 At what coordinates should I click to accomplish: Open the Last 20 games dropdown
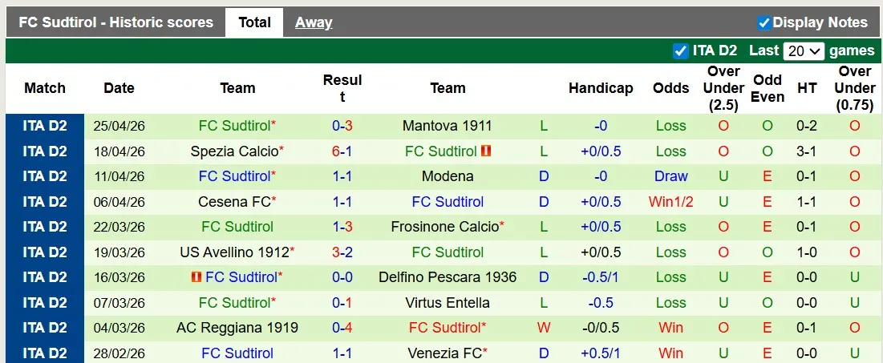804,50
